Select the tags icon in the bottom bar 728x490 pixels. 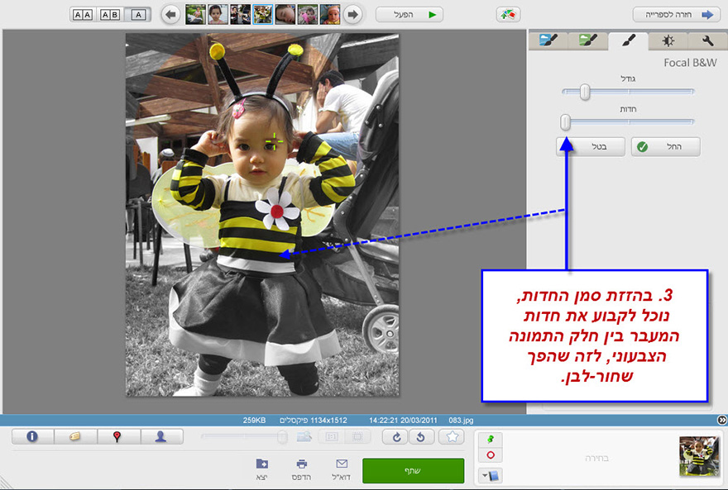coord(76,437)
